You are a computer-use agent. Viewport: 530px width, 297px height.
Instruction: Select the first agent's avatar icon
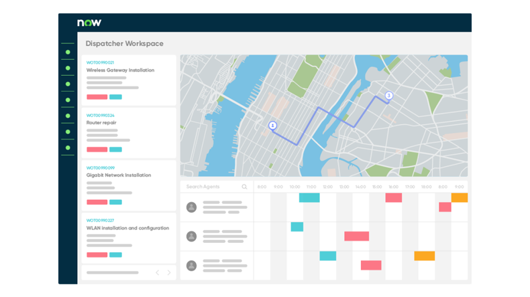pos(191,207)
